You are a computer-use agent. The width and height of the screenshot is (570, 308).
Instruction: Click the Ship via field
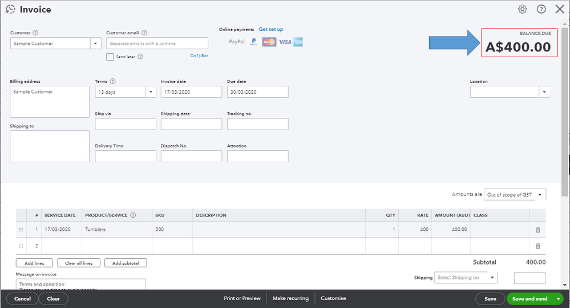(126, 124)
